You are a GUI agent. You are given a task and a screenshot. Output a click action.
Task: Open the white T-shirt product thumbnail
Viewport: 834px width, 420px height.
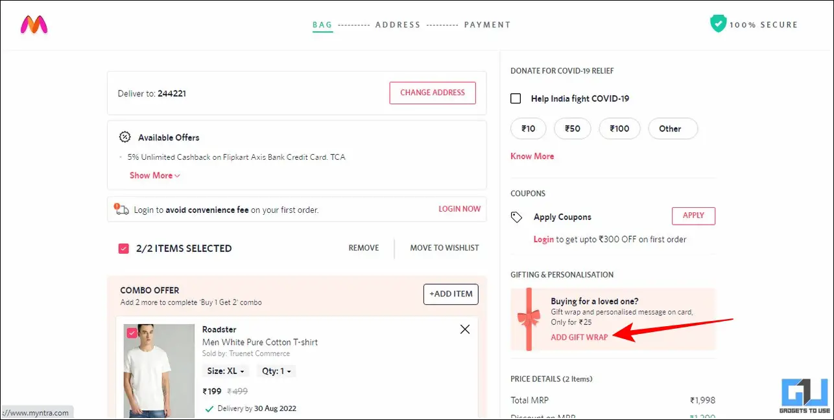click(x=159, y=370)
